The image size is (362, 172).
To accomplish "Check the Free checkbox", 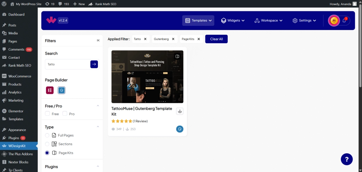I will [47, 114].
